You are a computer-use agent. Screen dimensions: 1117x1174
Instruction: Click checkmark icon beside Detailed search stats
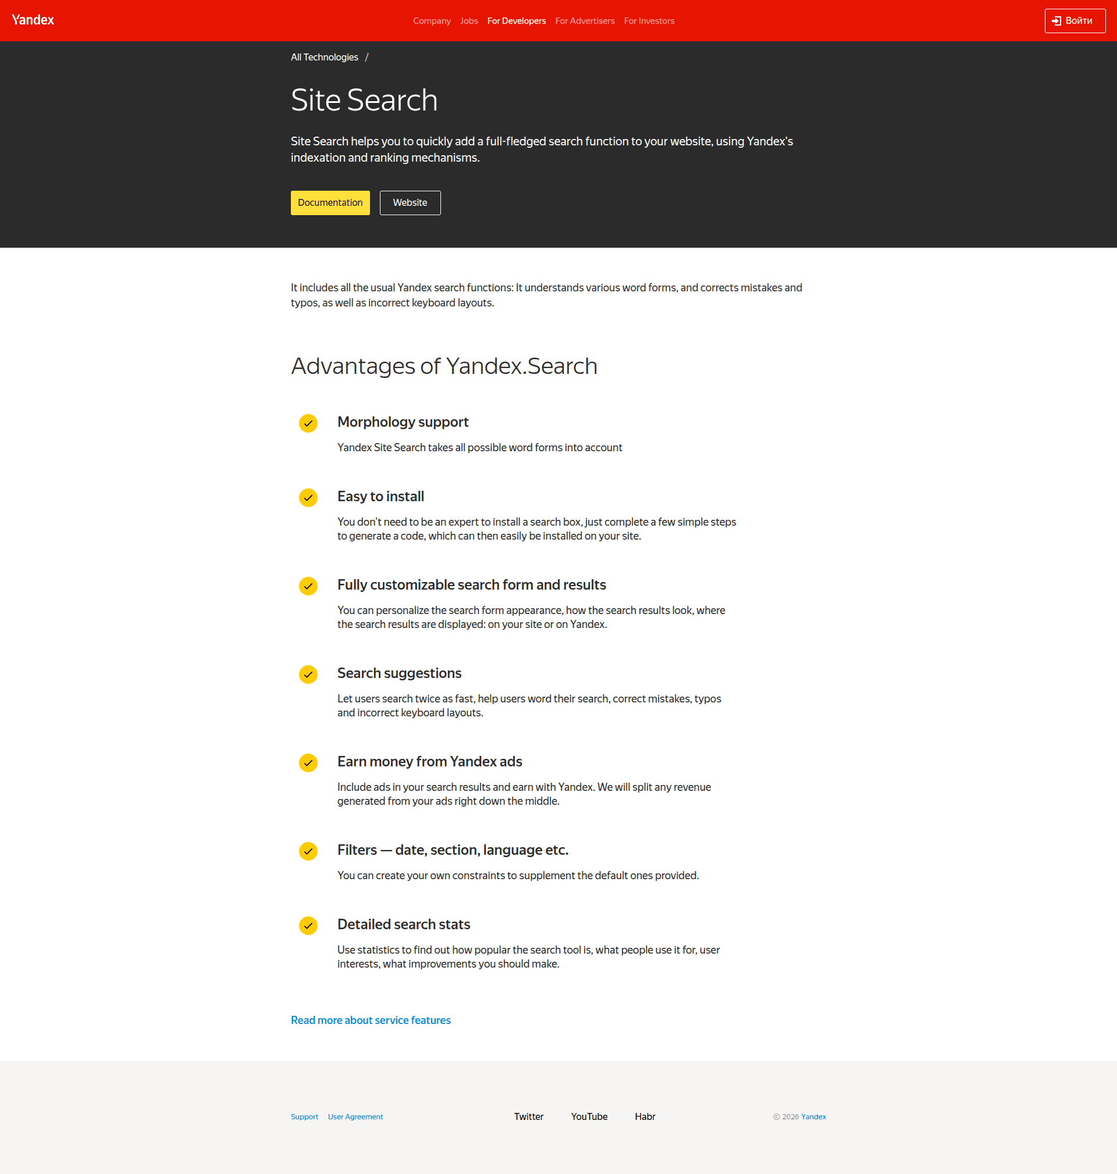click(308, 925)
